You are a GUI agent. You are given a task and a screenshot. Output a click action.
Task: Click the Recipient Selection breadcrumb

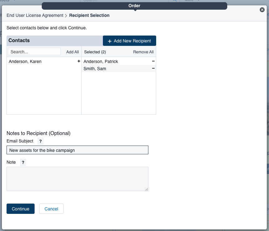[89, 16]
